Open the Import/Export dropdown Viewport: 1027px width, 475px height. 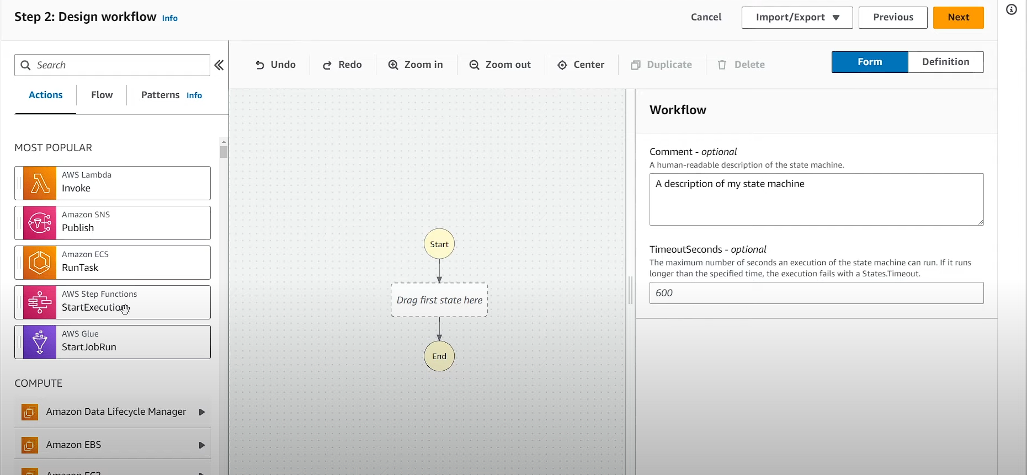coord(797,18)
